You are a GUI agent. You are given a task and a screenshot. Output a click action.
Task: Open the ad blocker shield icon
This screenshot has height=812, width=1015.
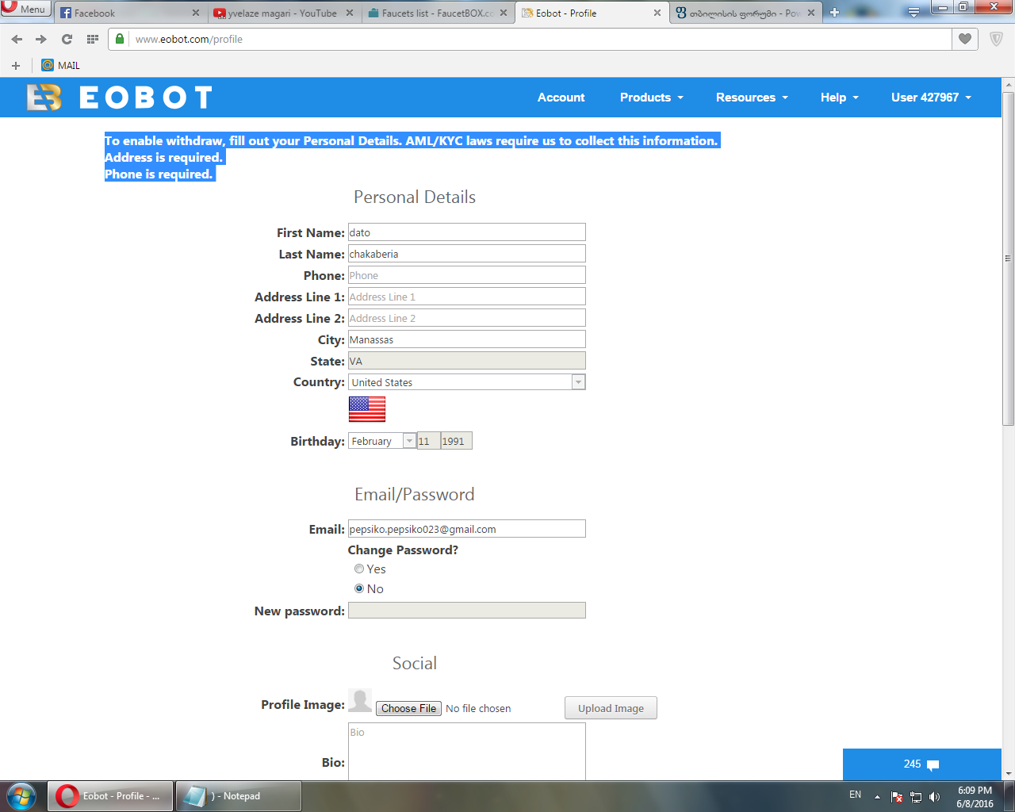click(997, 39)
